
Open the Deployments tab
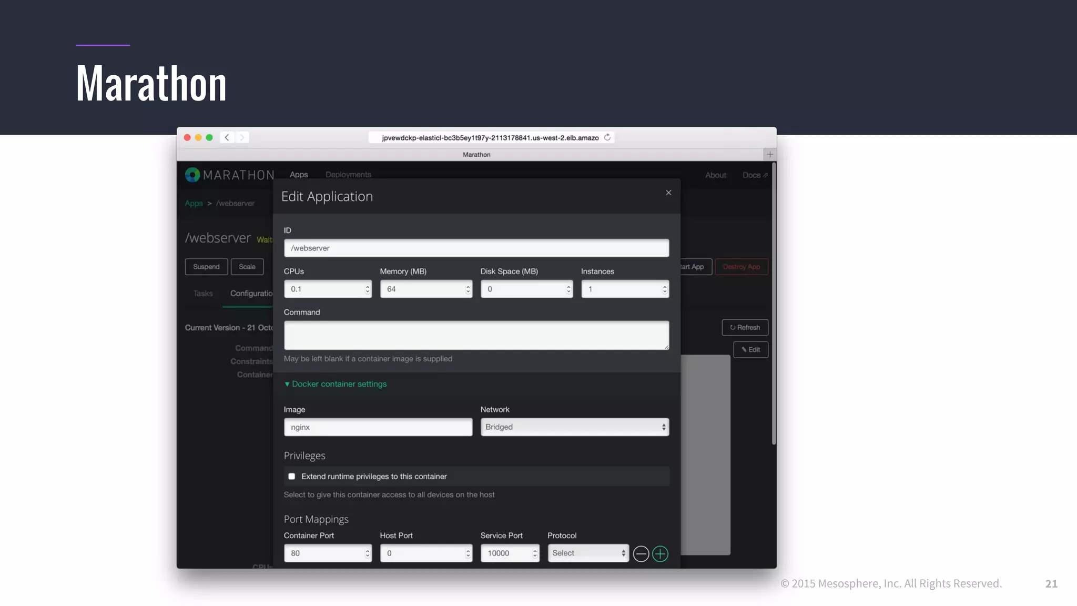(x=348, y=175)
